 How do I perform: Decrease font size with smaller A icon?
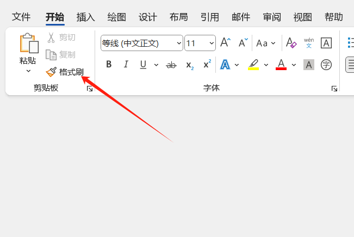[x=243, y=43]
